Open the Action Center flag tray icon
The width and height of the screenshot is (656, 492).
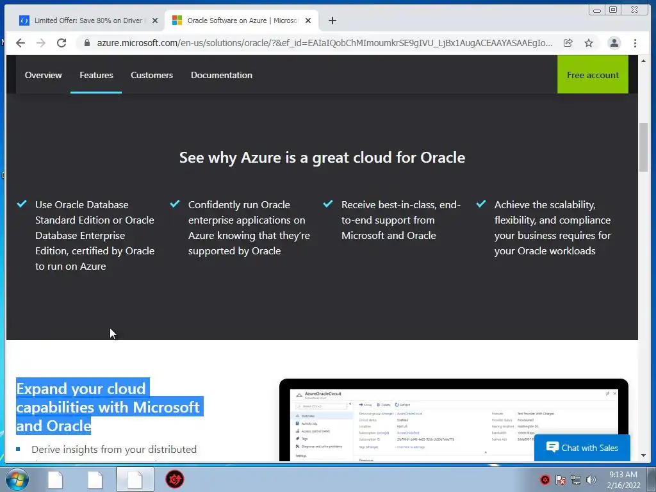pyautogui.click(x=561, y=480)
